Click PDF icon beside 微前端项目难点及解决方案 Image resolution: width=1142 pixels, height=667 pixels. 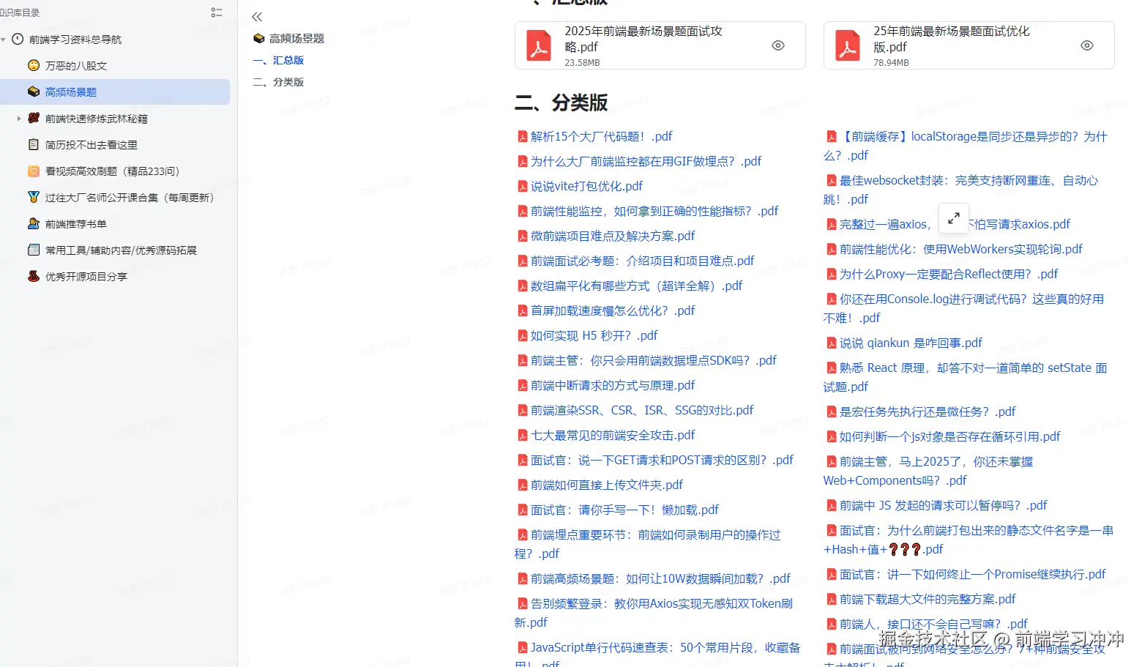click(x=523, y=236)
